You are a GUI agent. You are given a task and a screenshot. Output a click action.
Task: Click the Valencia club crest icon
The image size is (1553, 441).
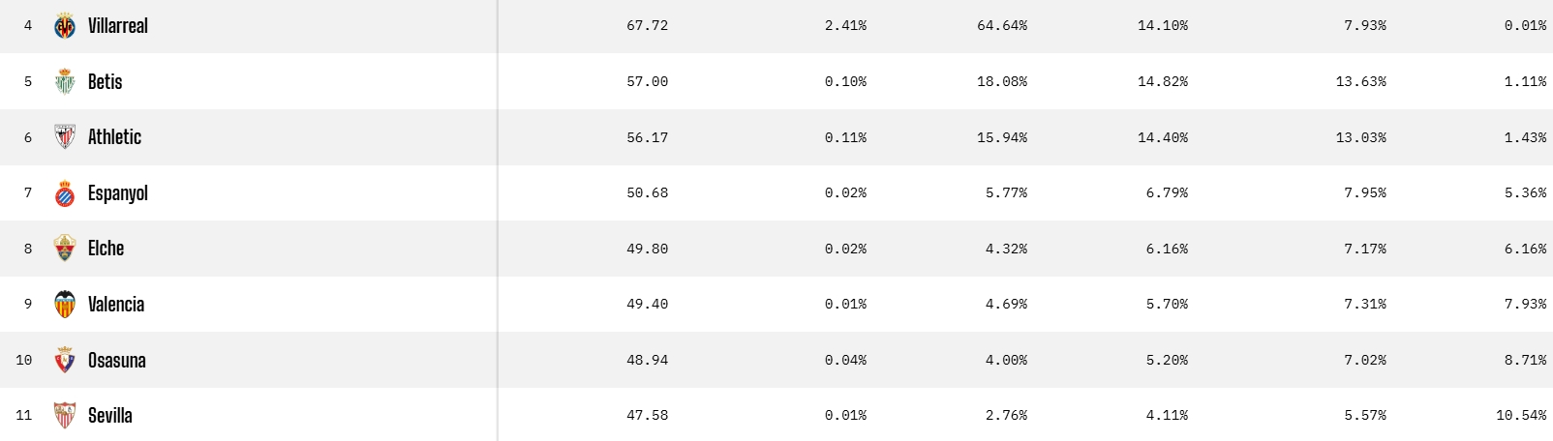pos(65,305)
